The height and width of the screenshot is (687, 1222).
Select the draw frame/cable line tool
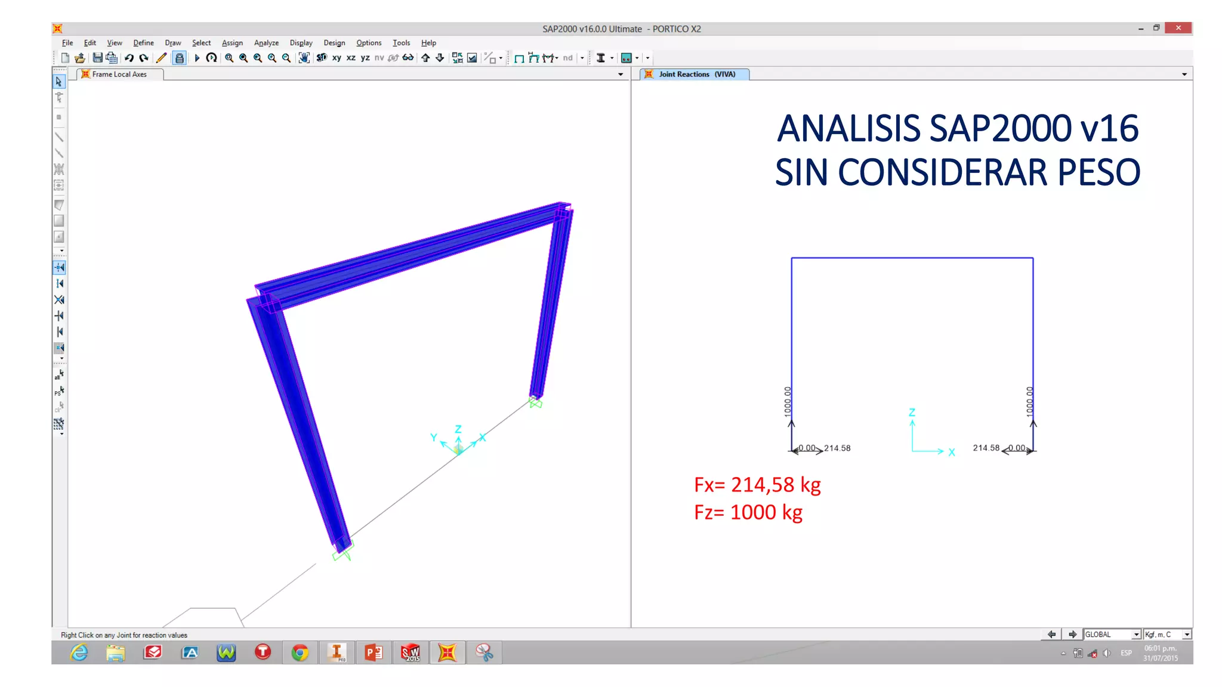click(58, 137)
